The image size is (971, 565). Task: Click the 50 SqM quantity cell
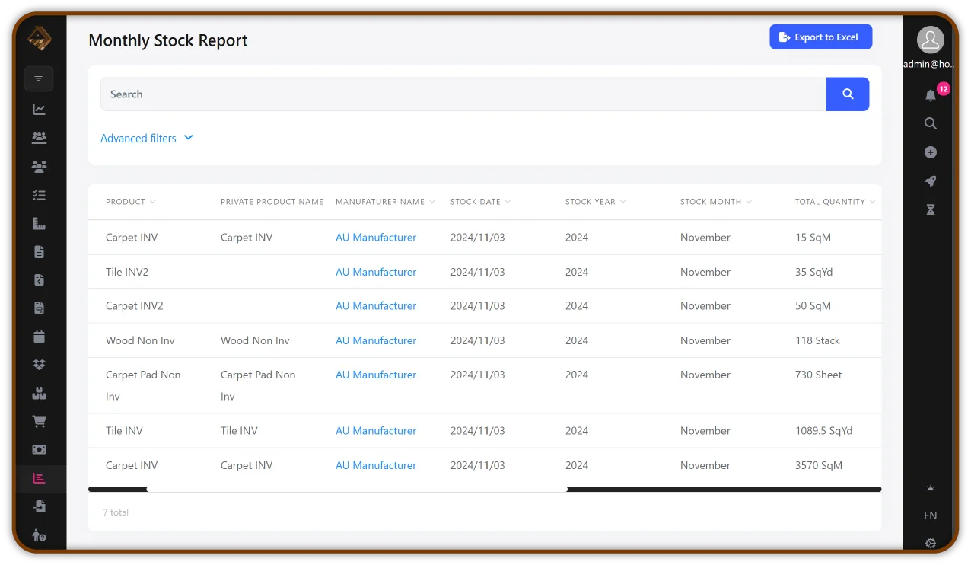813,305
